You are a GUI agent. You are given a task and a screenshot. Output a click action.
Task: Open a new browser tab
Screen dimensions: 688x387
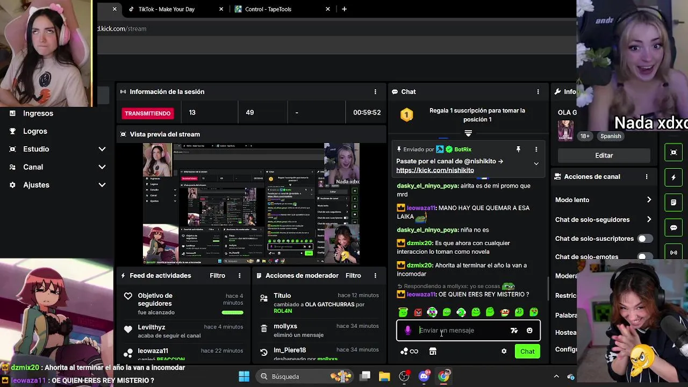tap(344, 9)
